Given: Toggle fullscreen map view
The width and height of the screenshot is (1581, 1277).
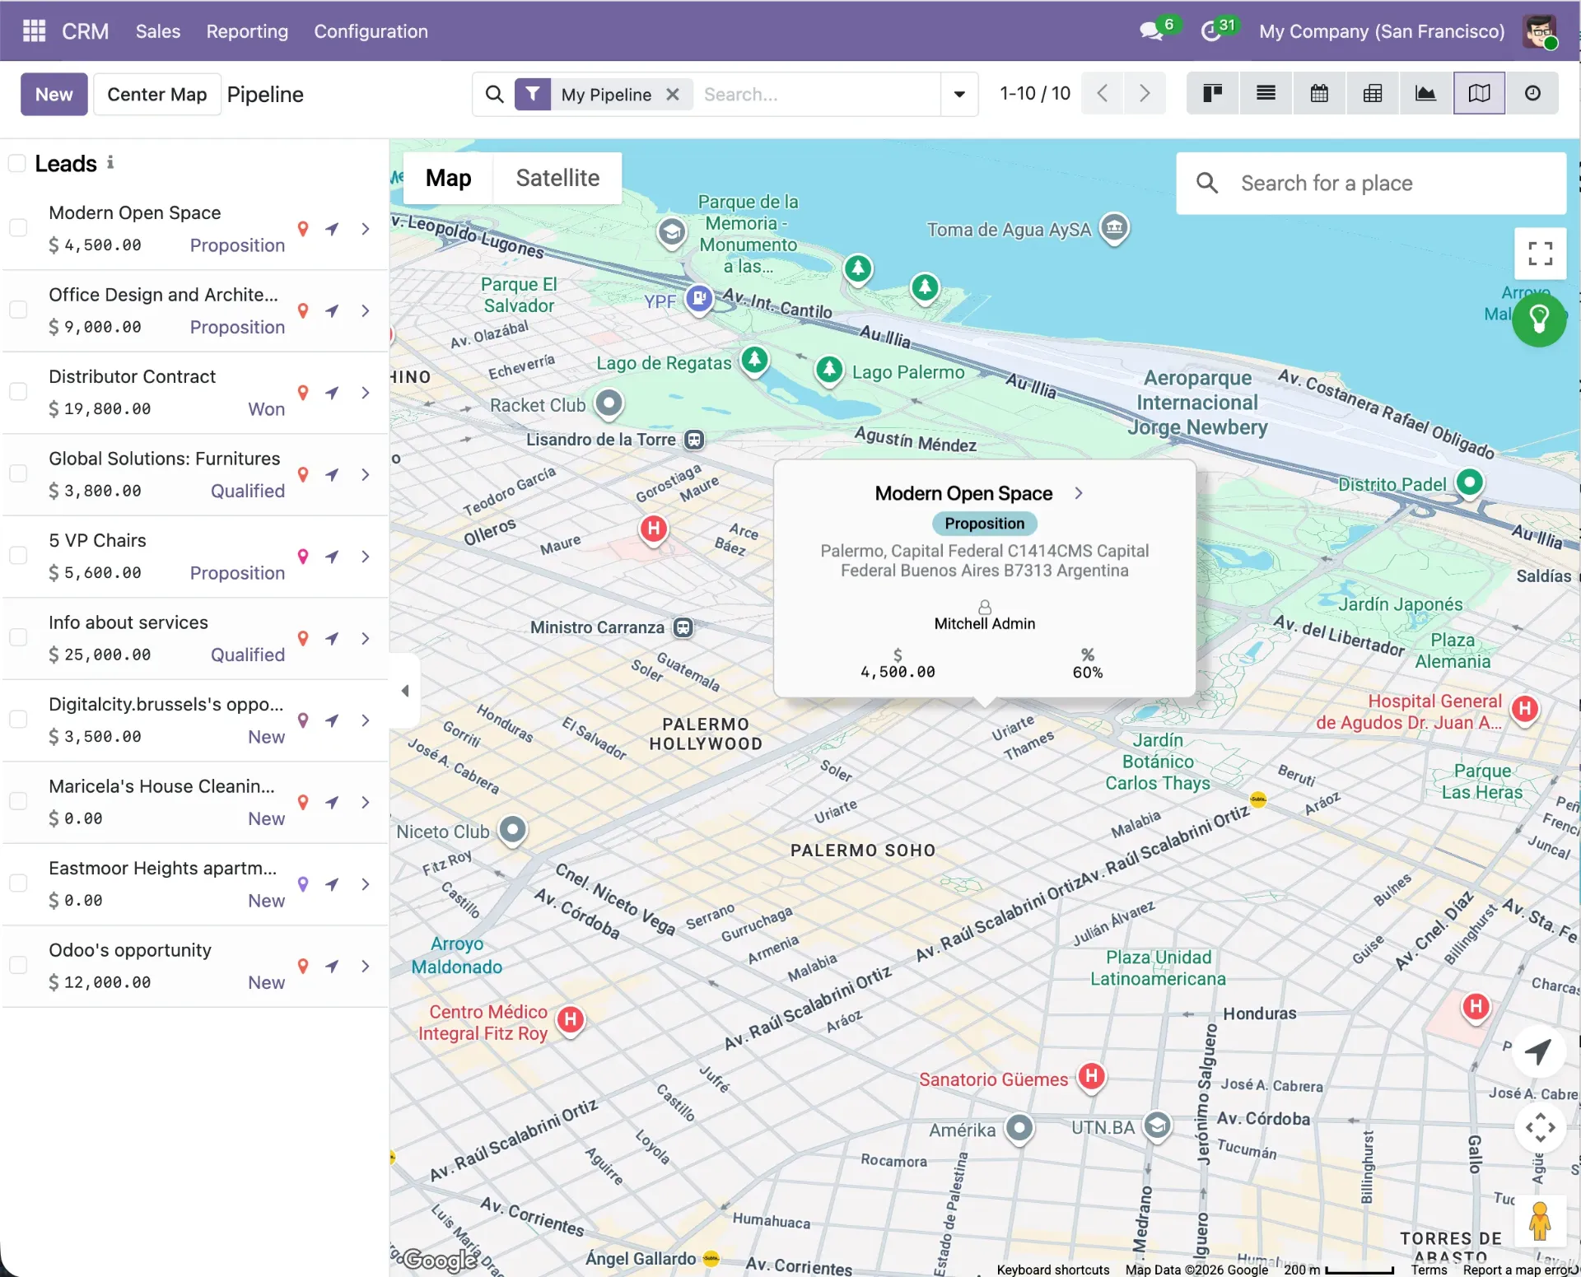Looking at the screenshot, I should click(1540, 254).
